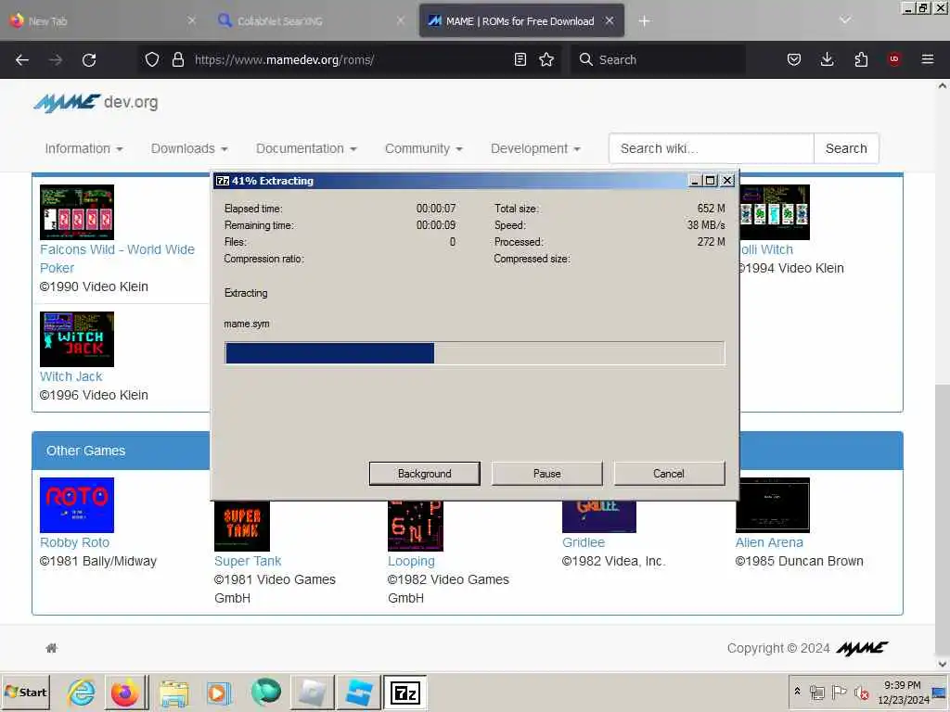950x712 pixels.
Task: Open the Gridlee link
Action: (584, 542)
